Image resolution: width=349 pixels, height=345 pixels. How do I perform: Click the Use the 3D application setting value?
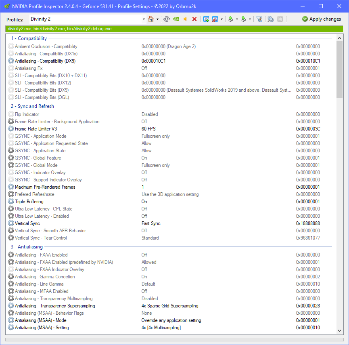(170, 194)
